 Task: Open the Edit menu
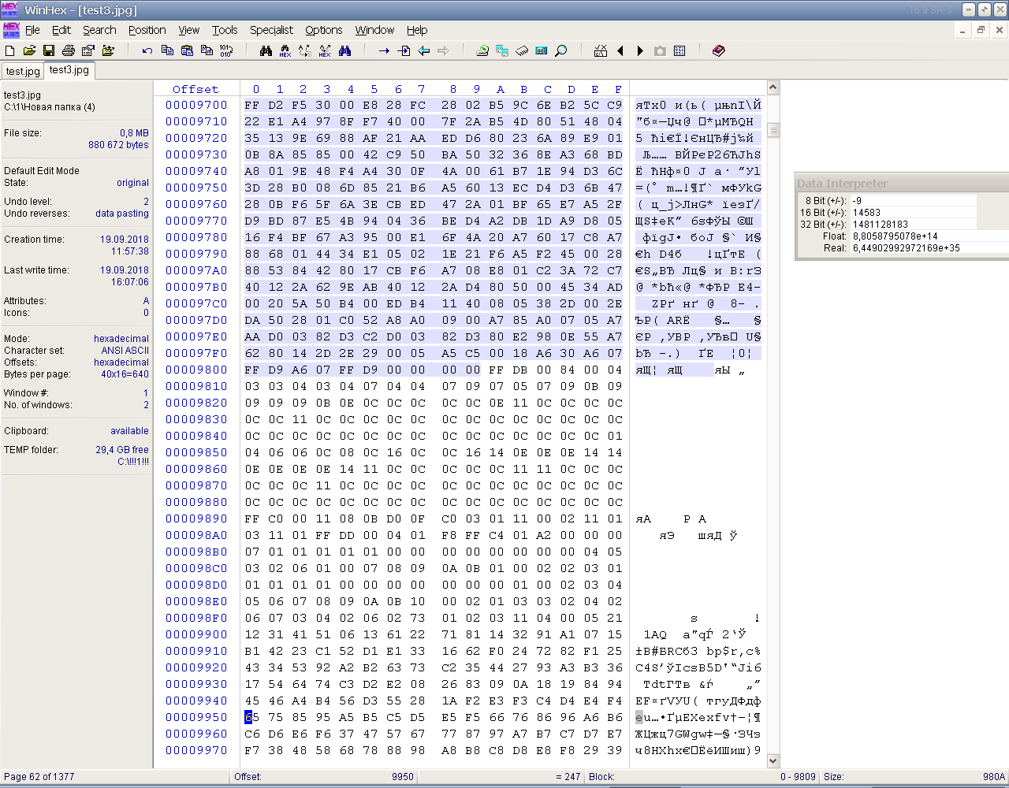click(x=61, y=30)
